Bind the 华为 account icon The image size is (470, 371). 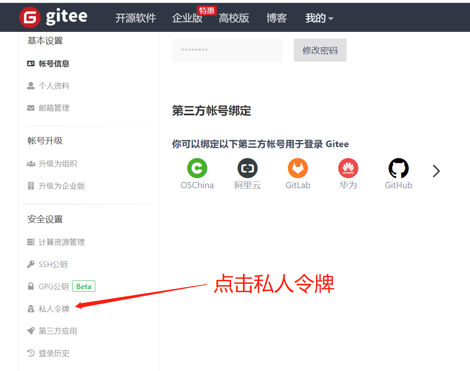coord(348,167)
